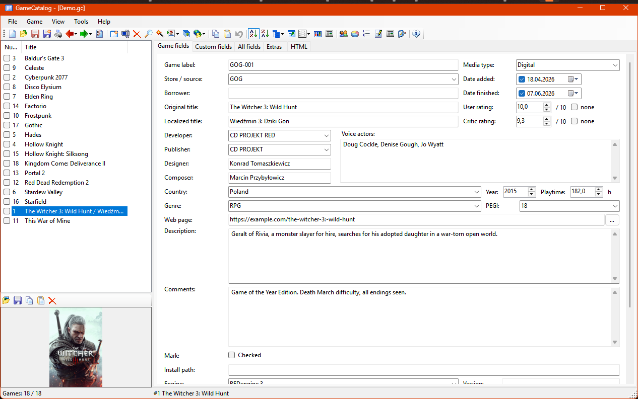Click the Original title input field
This screenshot has width=638, height=399.
coord(343,107)
